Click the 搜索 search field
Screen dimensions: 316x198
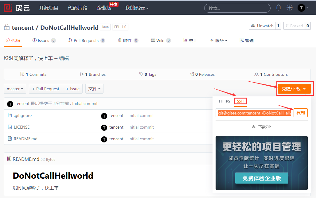pos(237,8)
